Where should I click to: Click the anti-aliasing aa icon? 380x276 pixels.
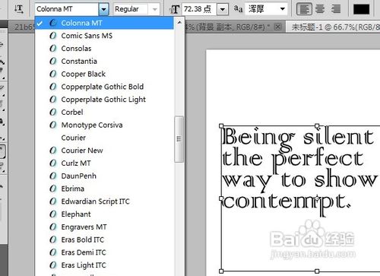(x=238, y=9)
